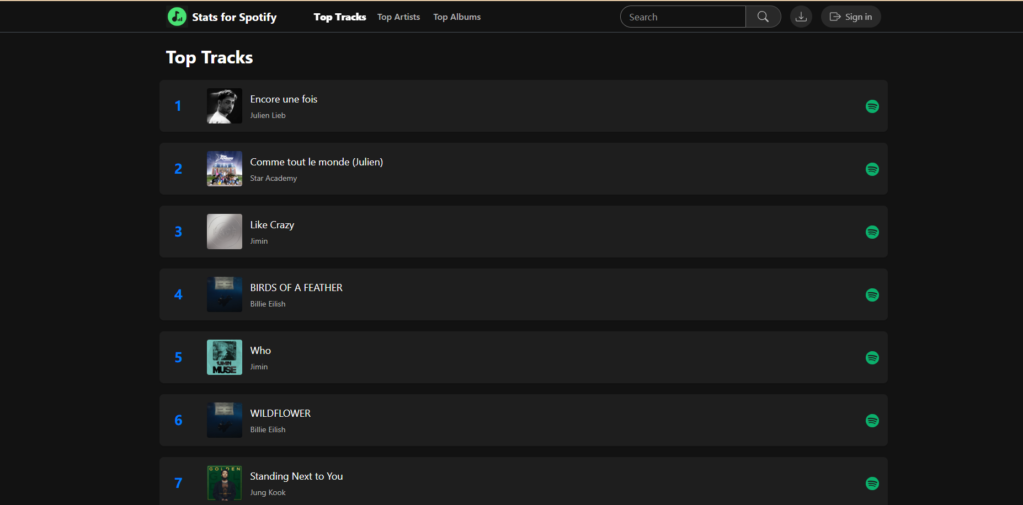Select the Top Tracks navigation item

(339, 17)
